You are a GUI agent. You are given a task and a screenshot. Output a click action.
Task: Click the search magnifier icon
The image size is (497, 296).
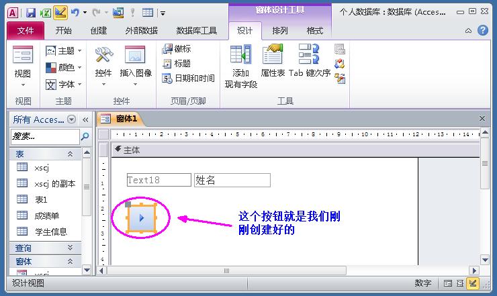(85, 136)
